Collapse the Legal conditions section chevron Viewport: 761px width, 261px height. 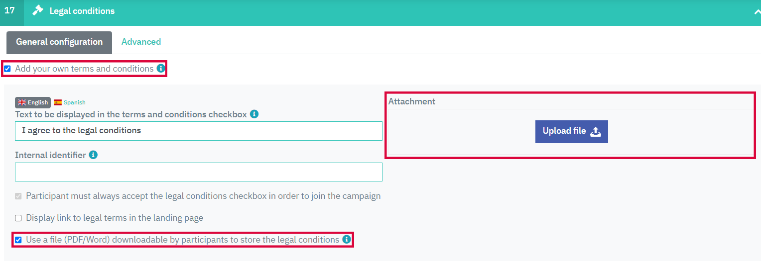pos(757,12)
